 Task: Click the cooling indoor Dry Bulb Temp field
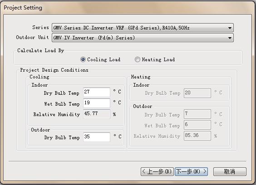click(x=97, y=92)
